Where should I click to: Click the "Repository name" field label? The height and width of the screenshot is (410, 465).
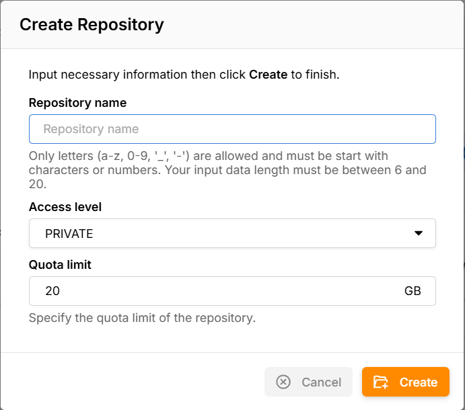(77, 103)
